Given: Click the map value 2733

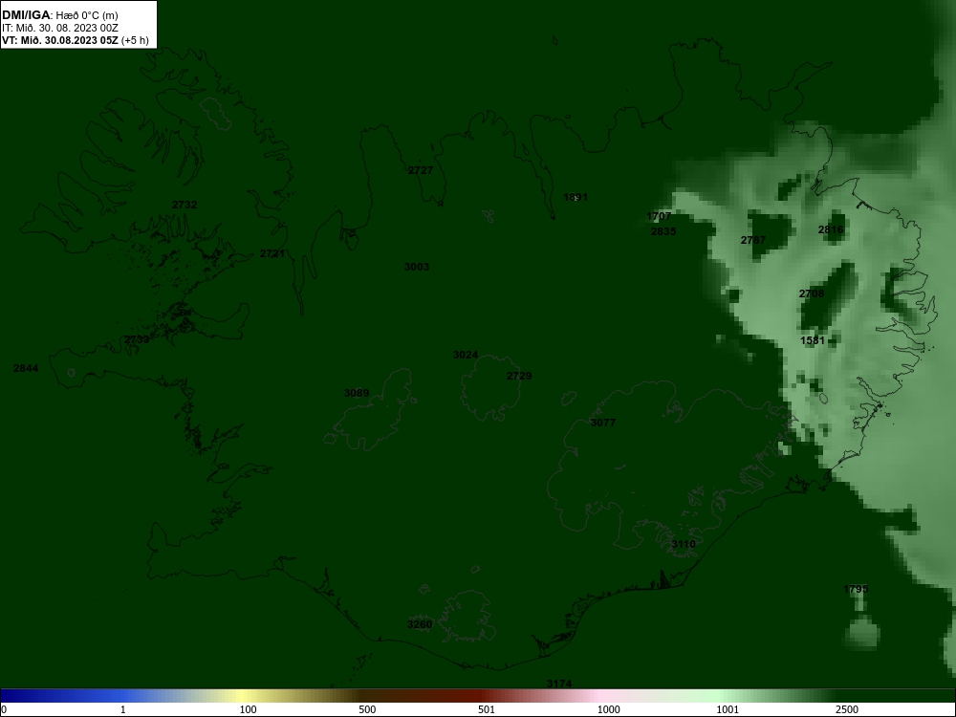Looking at the screenshot, I should pos(137,339).
